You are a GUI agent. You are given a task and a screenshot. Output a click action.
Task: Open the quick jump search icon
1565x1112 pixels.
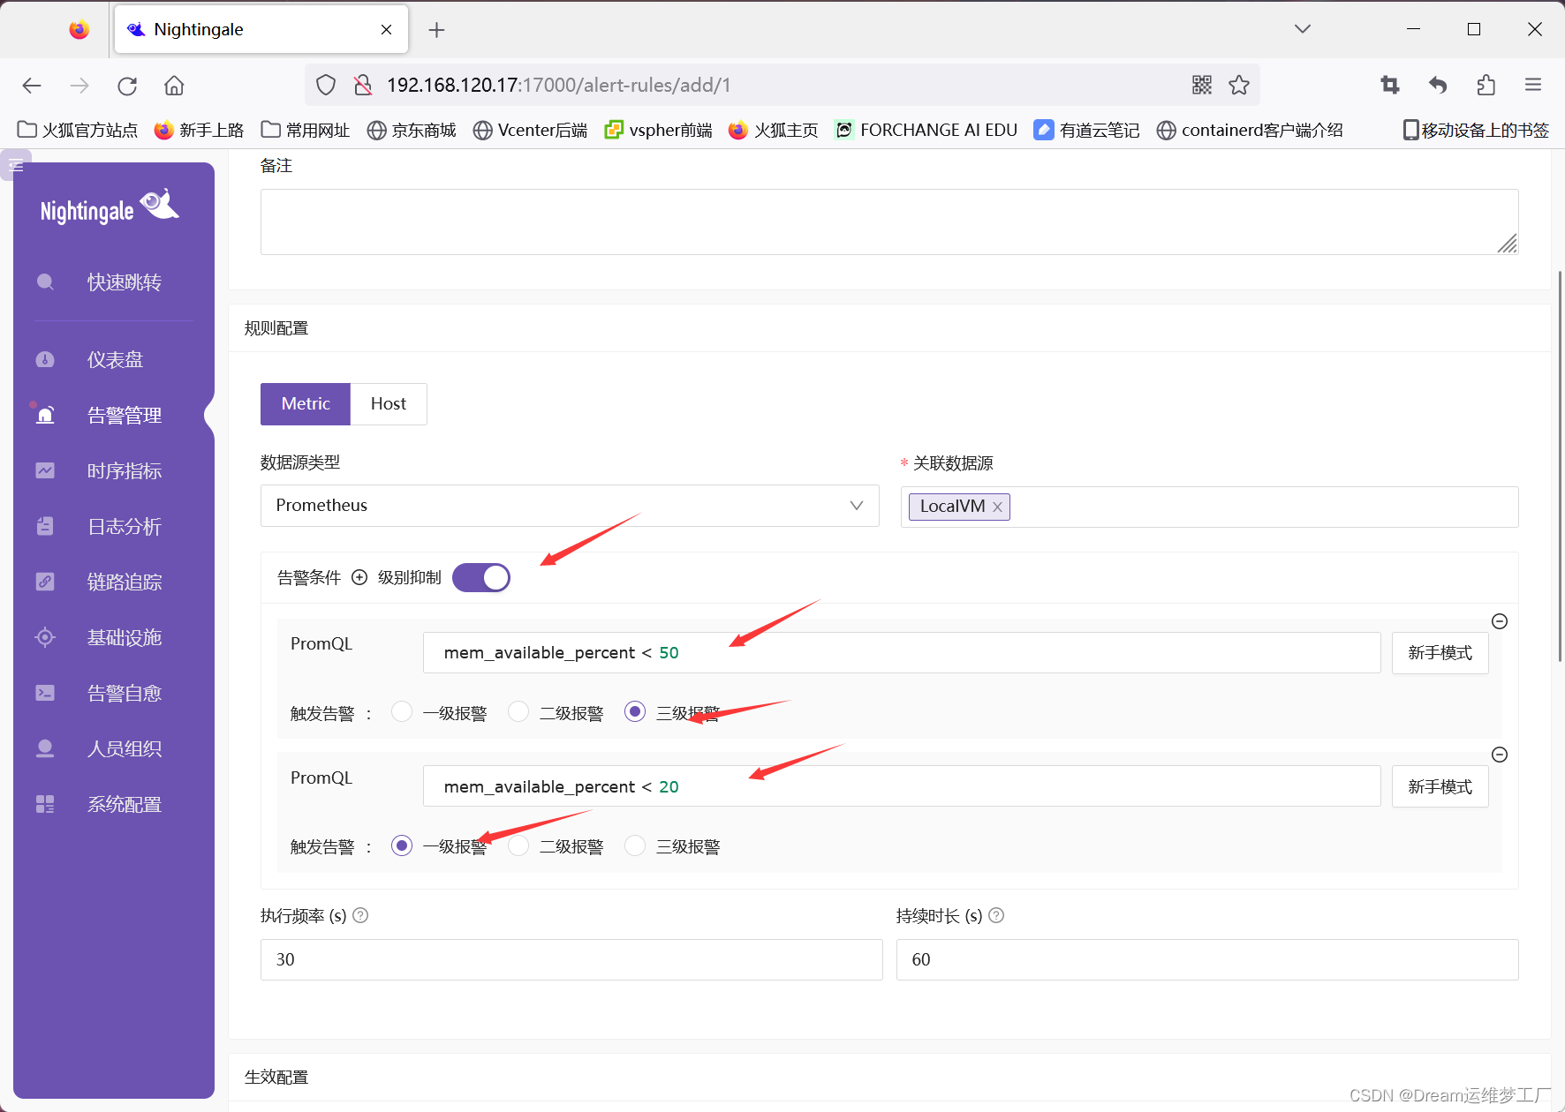[45, 282]
